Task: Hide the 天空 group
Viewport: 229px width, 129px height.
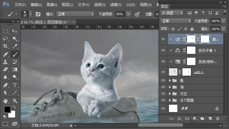Action: click(163, 93)
